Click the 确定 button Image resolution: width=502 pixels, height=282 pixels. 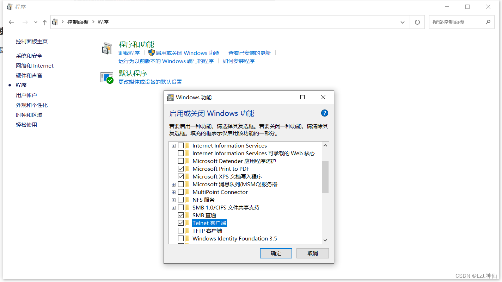click(276, 253)
